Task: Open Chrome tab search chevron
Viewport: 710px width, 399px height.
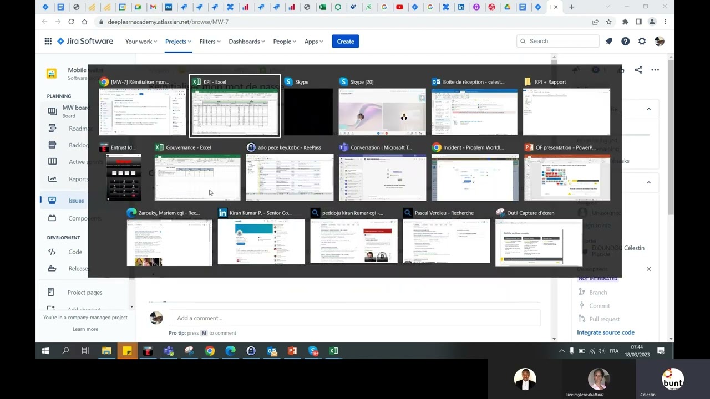Action: pyautogui.click(x=608, y=7)
